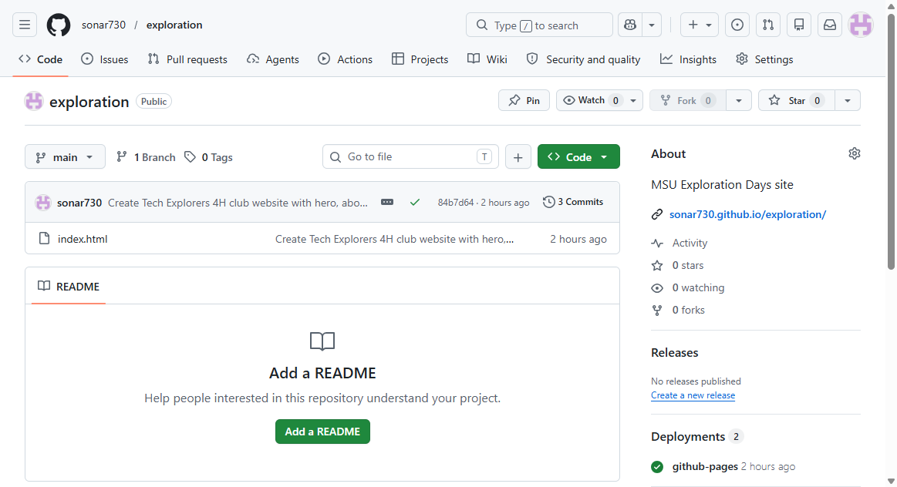
Task: Star the exploration repository
Action: point(796,101)
